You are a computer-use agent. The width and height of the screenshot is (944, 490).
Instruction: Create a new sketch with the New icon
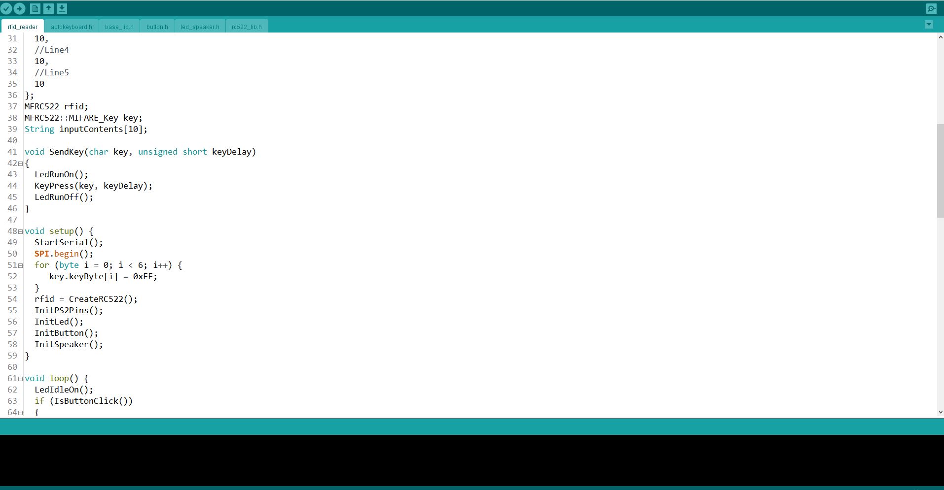35,8
